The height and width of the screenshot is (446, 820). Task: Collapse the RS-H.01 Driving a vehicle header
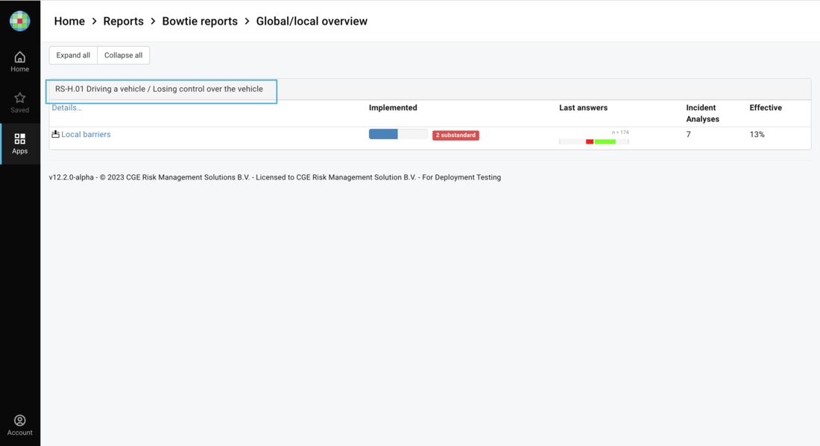click(x=159, y=89)
